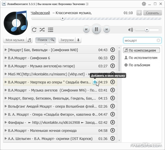This screenshot has width=165, height=150.
Task: Play the MiaS MC track
Action: point(6,74)
